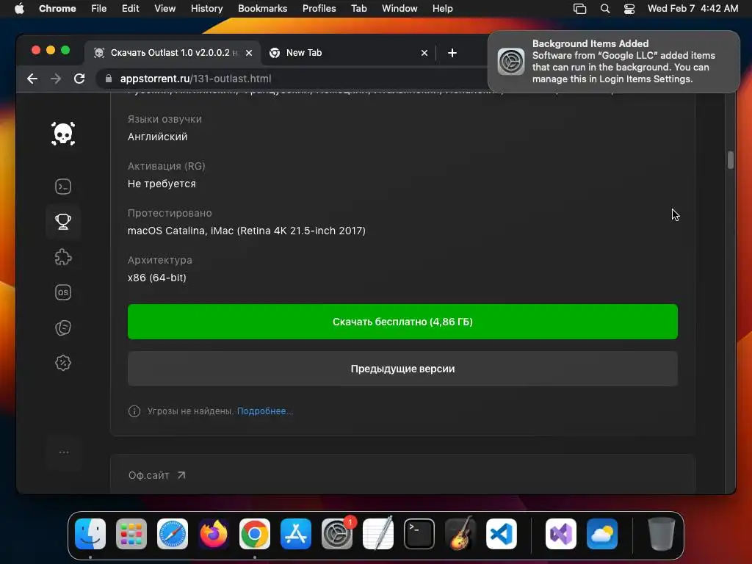Open Launchpad from the Dock
Image resolution: width=752 pixels, height=564 pixels.
point(131,534)
